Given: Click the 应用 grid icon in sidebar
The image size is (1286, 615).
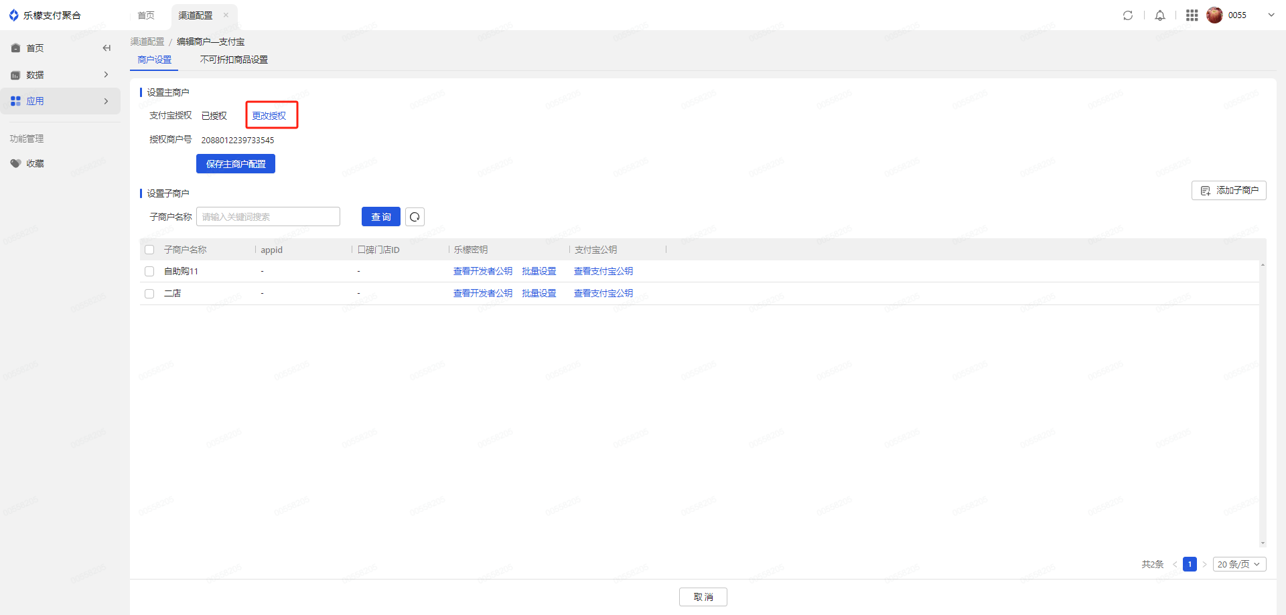Looking at the screenshot, I should pyautogui.click(x=15, y=101).
